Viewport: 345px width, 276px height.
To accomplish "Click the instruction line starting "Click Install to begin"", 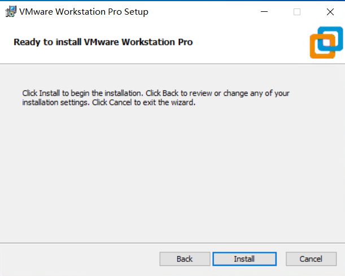I will pyautogui.click(x=155, y=93).
